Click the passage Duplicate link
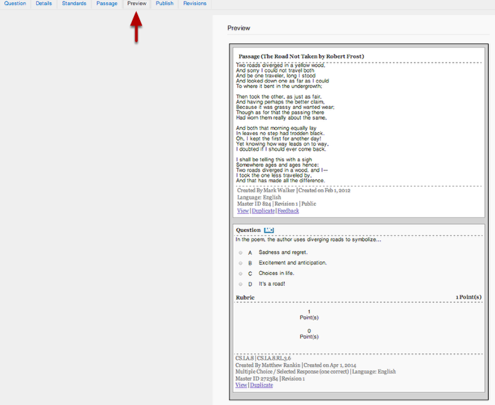Screen dimensions: 495x405 click(x=263, y=211)
